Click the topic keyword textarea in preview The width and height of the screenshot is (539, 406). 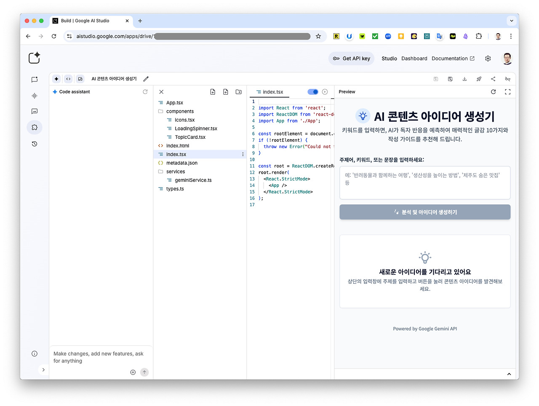coord(425,183)
